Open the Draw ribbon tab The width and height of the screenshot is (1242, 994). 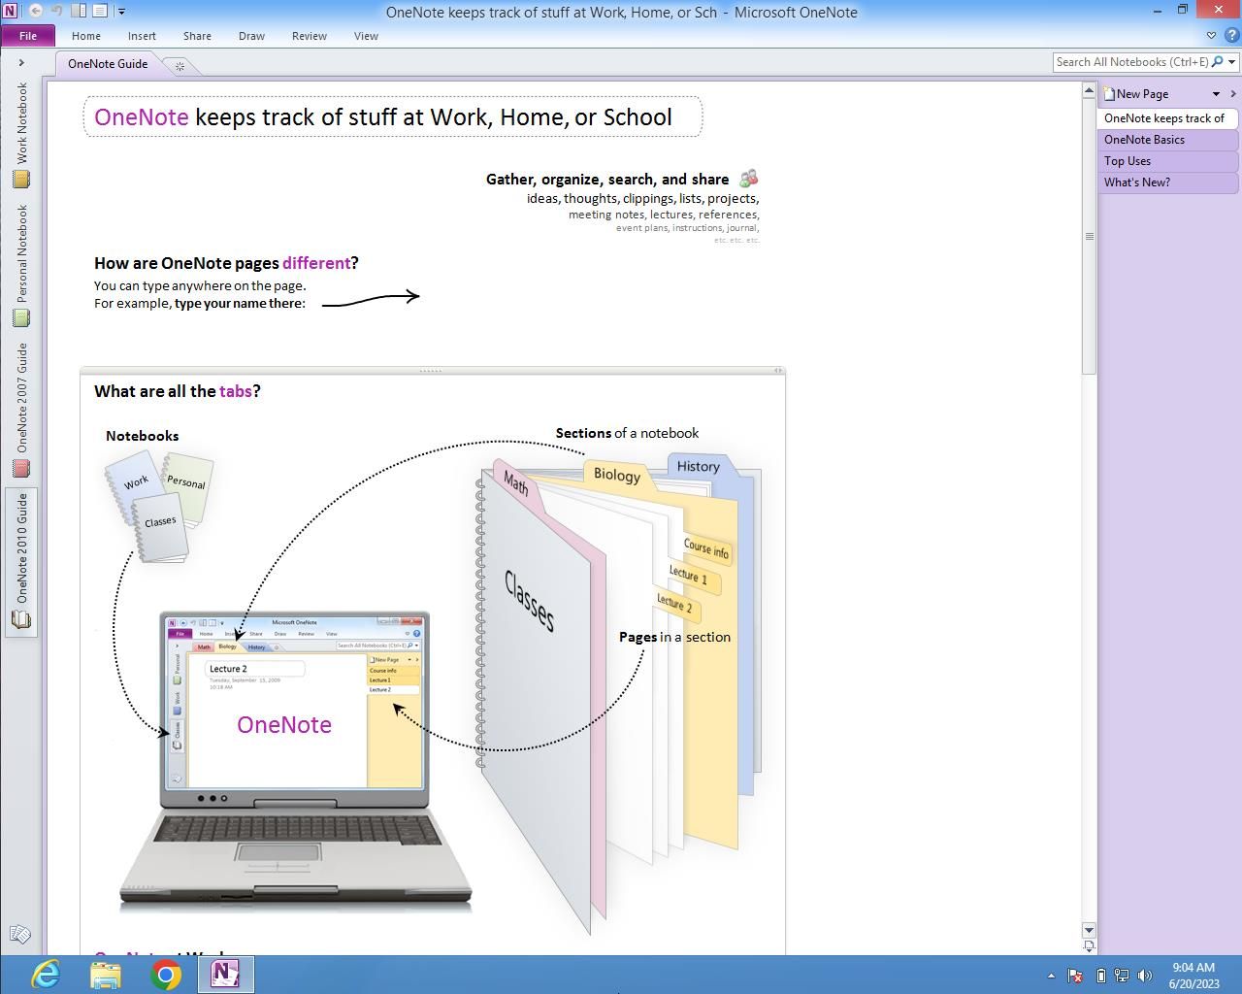click(251, 36)
